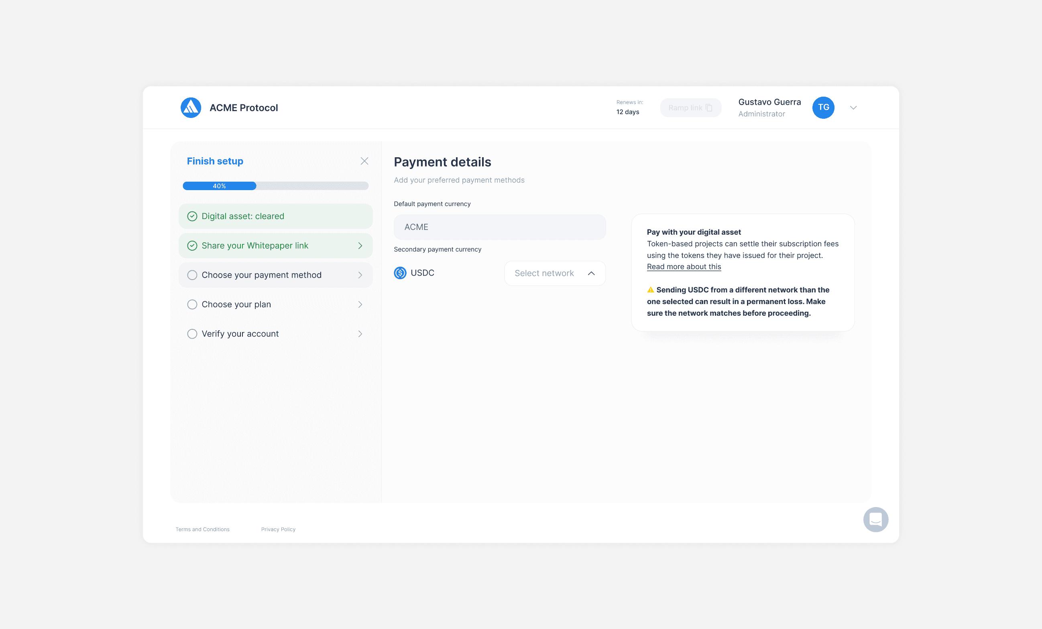1042x629 pixels.
Task: Click the yellow warning triangle icon
Action: point(650,290)
